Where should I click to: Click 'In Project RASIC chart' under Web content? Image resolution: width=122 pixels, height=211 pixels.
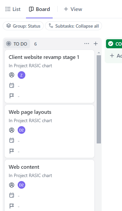pos(30,175)
